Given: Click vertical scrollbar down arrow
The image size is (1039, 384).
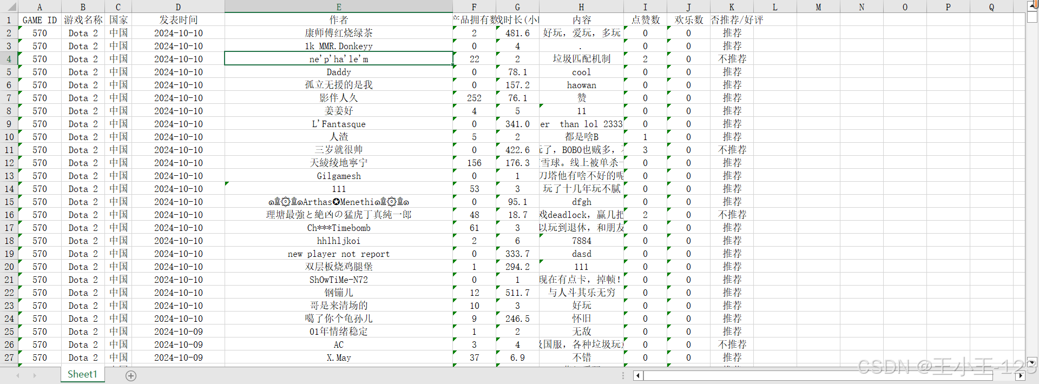Looking at the screenshot, I should 1032,362.
